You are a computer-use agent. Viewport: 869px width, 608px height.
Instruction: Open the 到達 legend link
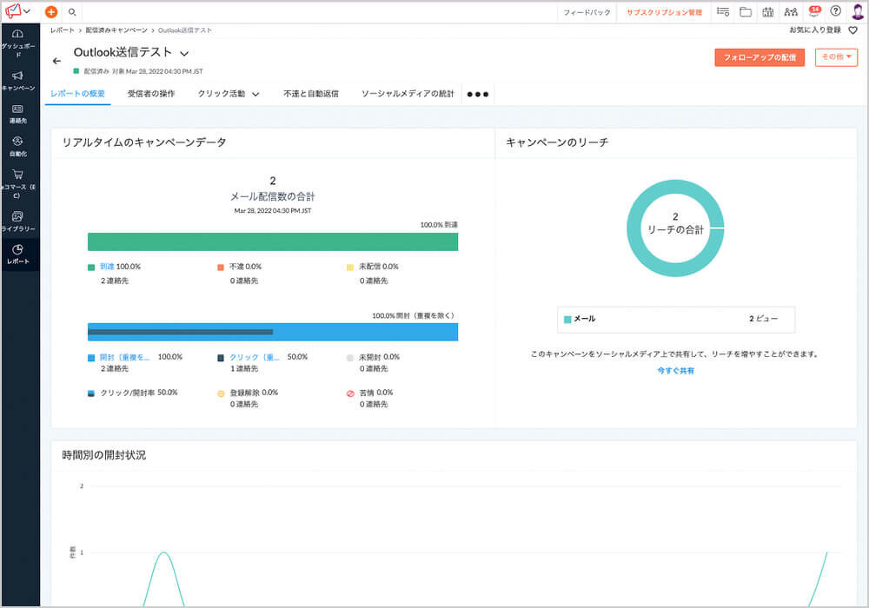[107, 267]
